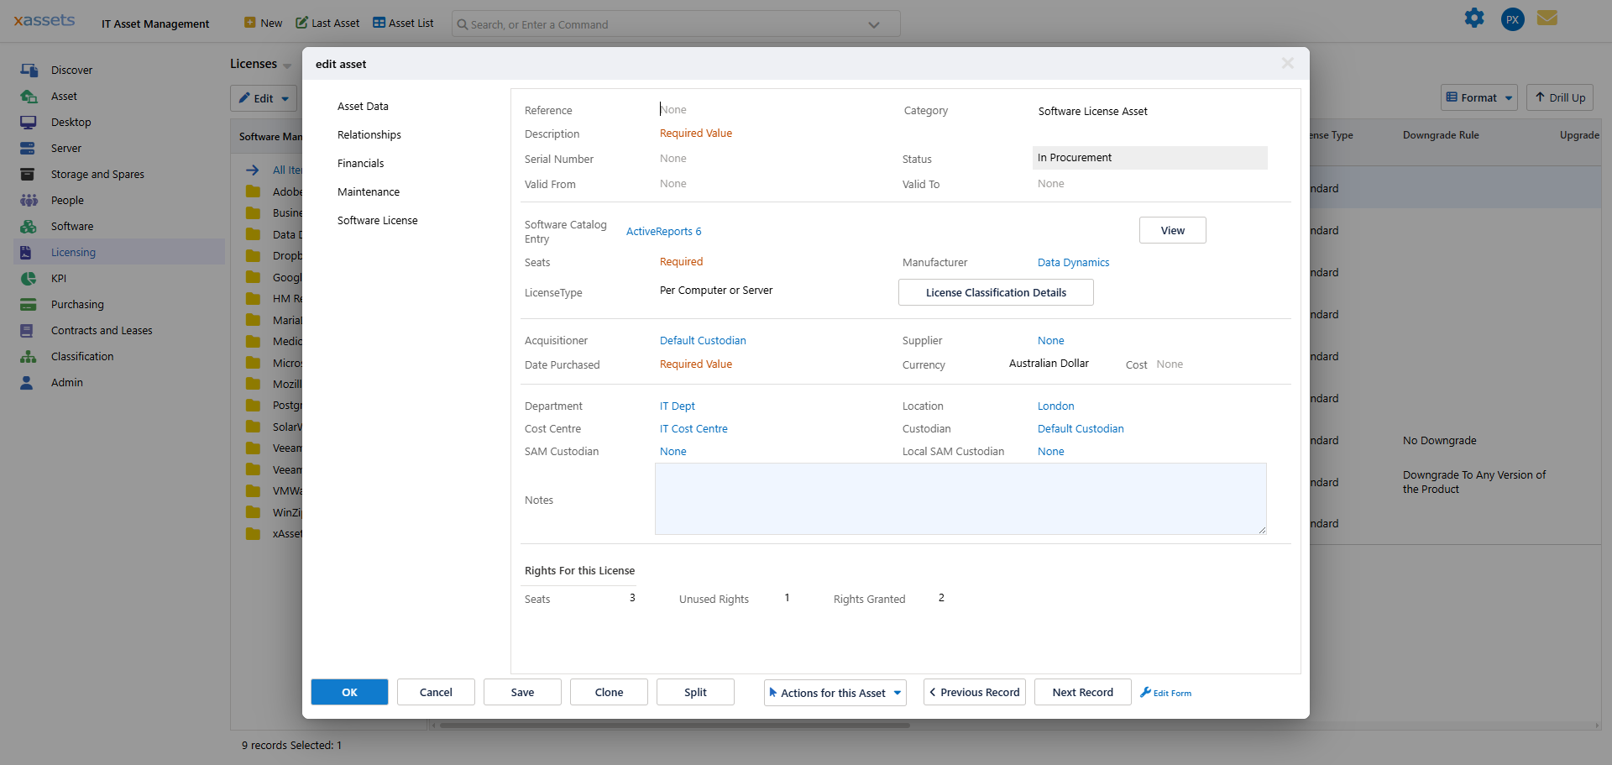Open the ActiveReports 6 catalog link

click(x=663, y=232)
